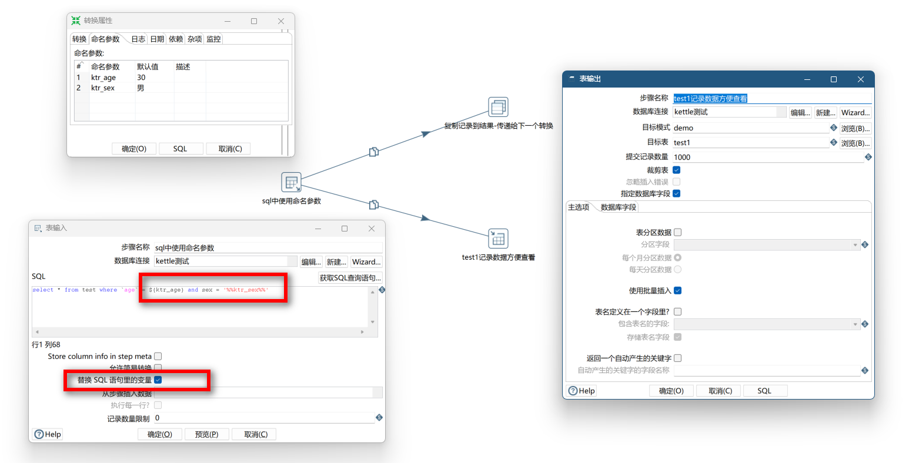The height and width of the screenshot is (463, 919).
Task: Click the 获取SQL查询语句 button
Action: coord(350,277)
